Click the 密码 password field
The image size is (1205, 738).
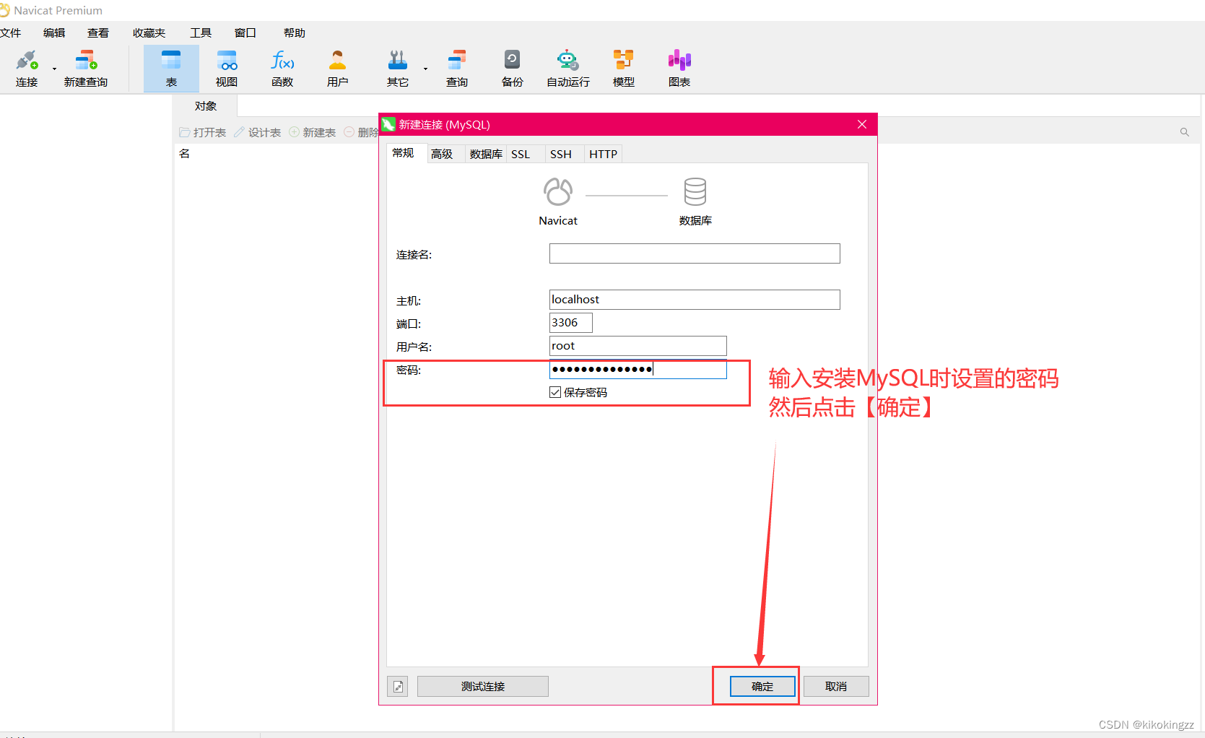[x=638, y=369]
